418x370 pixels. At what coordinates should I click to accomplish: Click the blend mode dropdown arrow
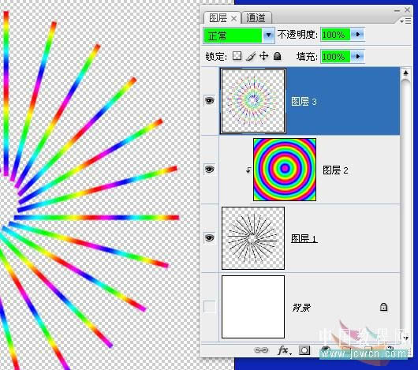coord(268,36)
